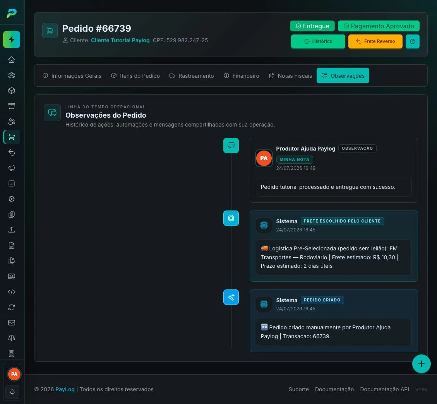Open the Suporte footer link
This screenshot has height=404, width=437.
[298, 390]
